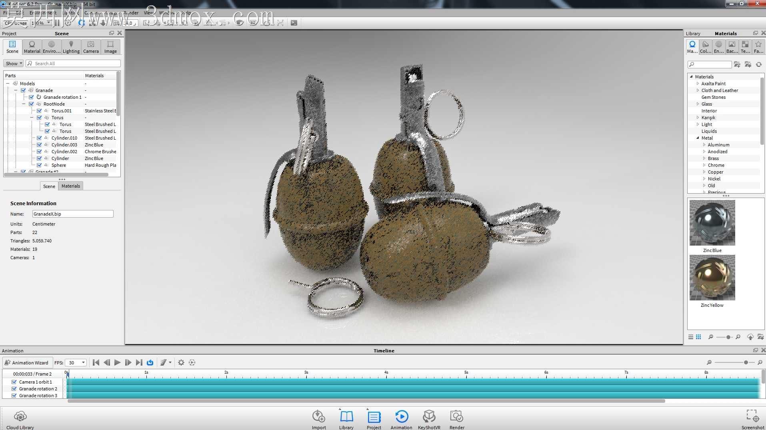This screenshot has width=766, height=430.
Task: Toggle animation loop playback
Action: coord(150,362)
